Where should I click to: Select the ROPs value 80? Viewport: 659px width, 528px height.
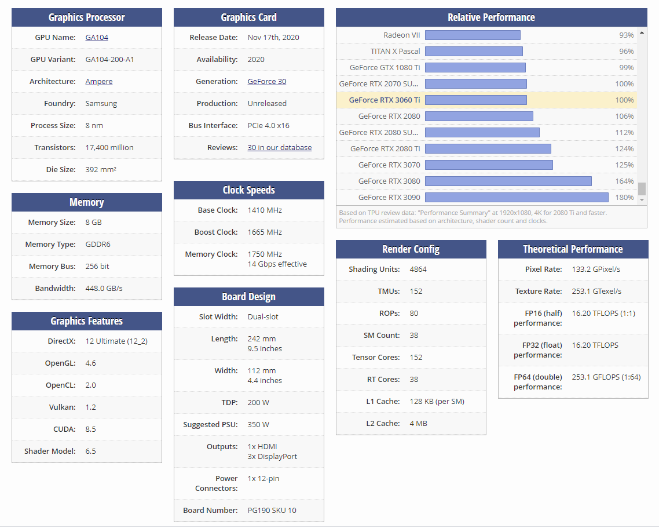(x=414, y=314)
